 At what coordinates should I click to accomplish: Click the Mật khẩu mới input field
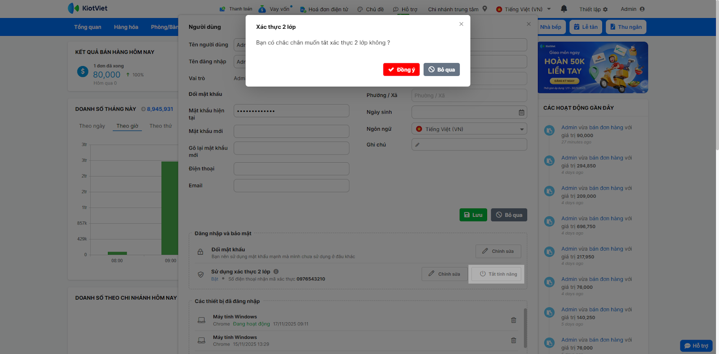tap(291, 131)
